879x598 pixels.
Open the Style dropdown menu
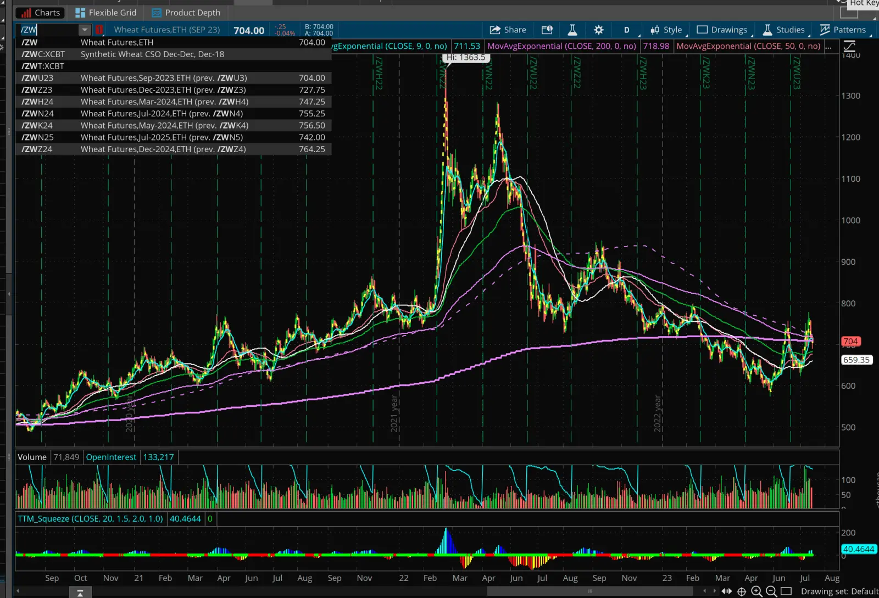(666, 30)
